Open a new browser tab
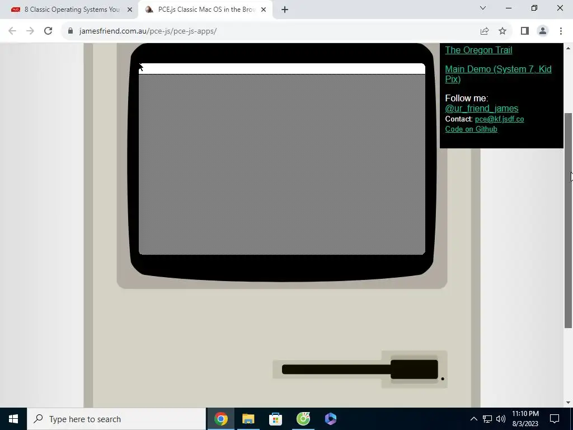 pyautogui.click(x=285, y=10)
